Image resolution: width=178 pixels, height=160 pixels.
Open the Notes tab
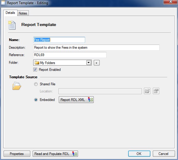click(23, 13)
